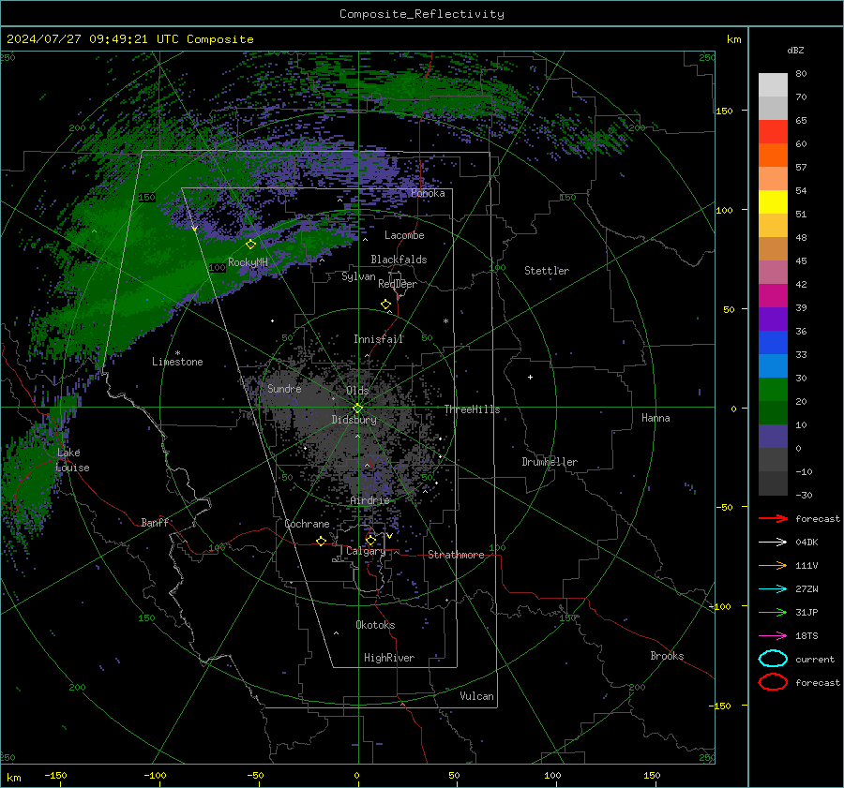Click the green 31JP arrow icon

pyautogui.click(x=773, y=612)
